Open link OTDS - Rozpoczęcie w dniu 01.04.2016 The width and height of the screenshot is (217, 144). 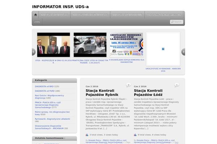point(54,62)
